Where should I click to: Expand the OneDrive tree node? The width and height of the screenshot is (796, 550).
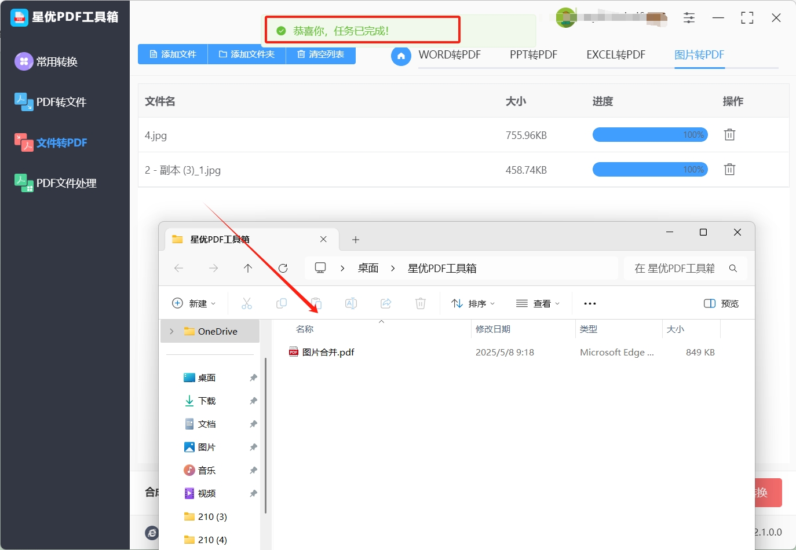pos(171,331)
